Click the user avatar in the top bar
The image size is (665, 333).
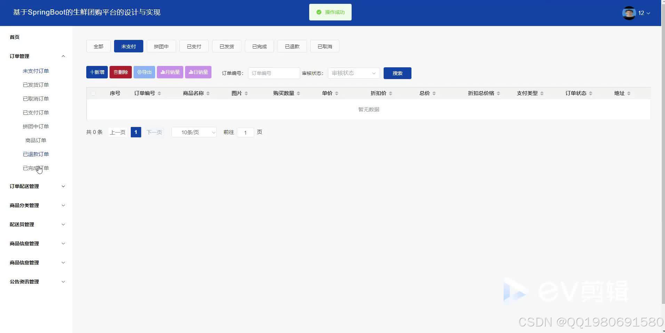tap(629, 13)
